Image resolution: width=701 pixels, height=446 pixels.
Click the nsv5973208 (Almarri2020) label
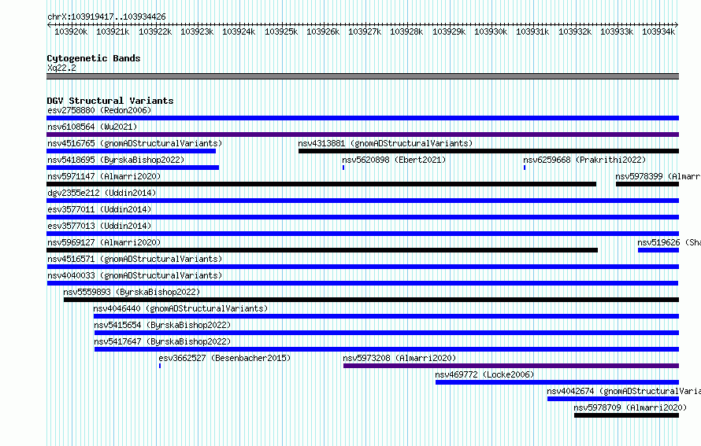tap(399, 358)
